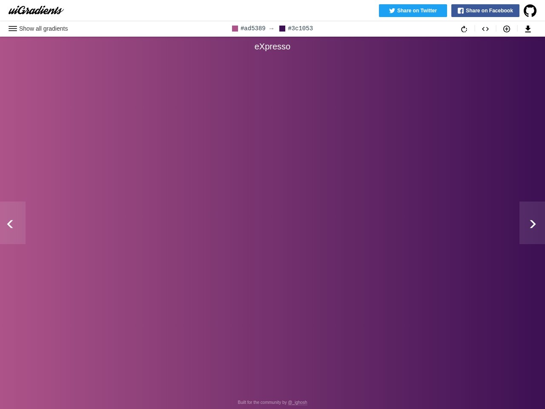Add a new gradient
The width and height of the screenshot is (545, 409).
507,29
